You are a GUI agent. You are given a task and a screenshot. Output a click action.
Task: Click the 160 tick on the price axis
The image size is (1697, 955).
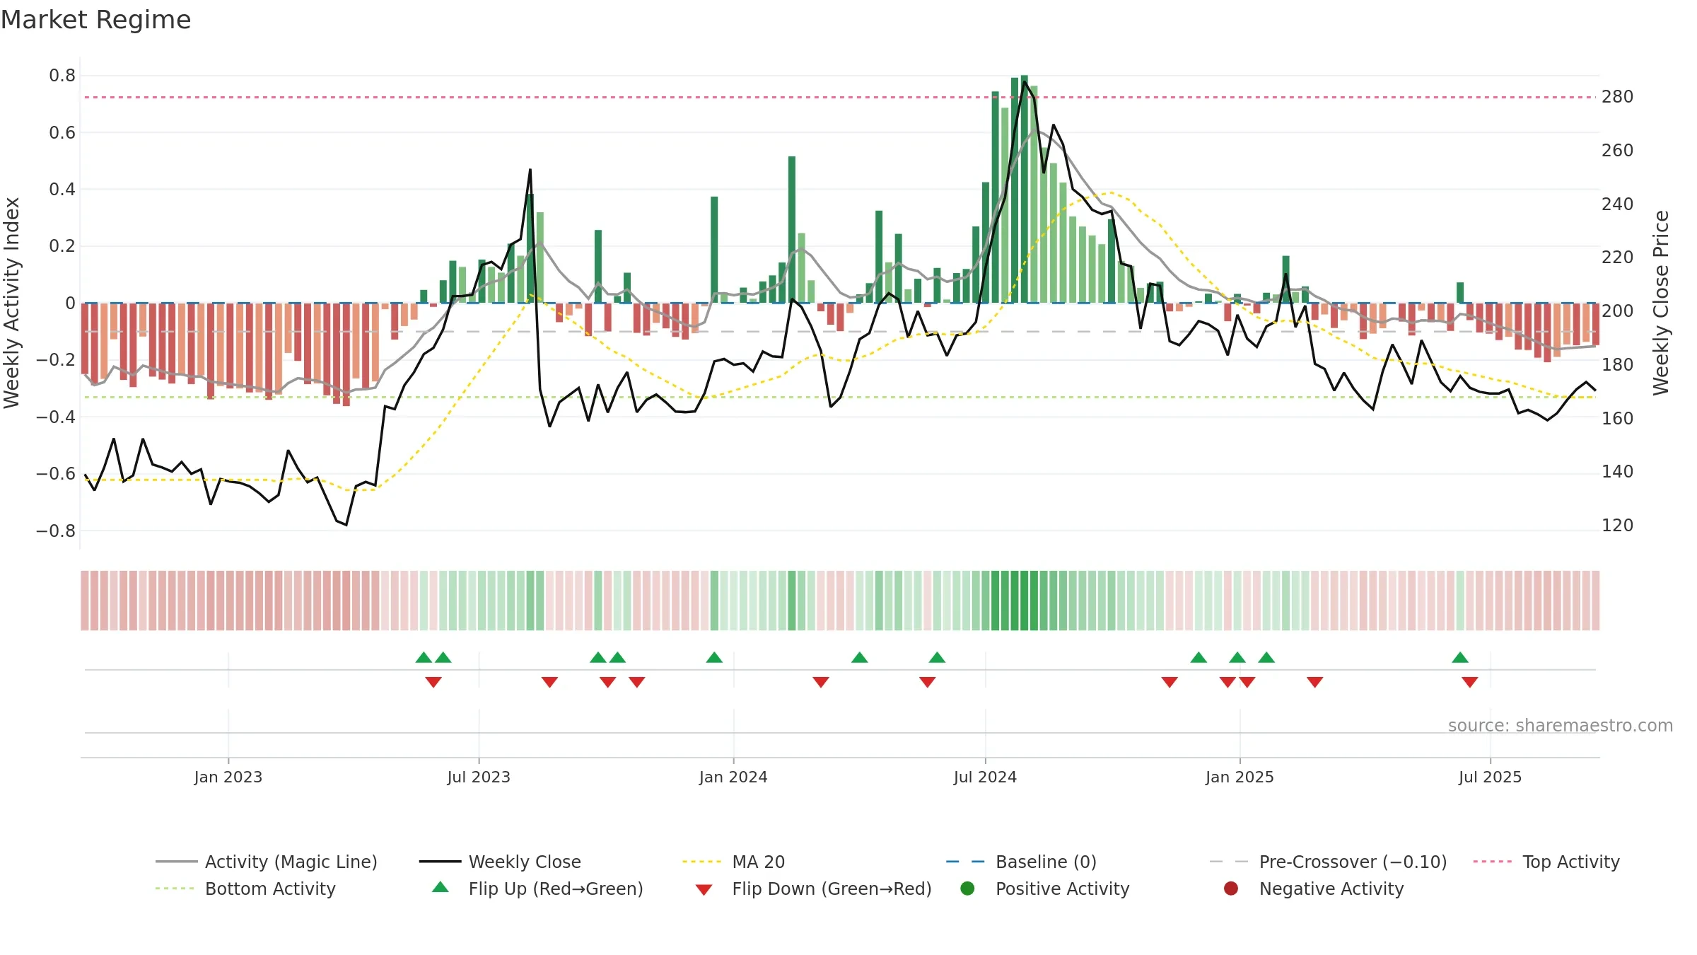click(x=1618, y=418)
